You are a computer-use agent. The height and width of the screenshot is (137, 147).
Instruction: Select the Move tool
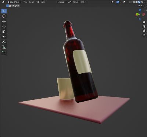point(4,21)
